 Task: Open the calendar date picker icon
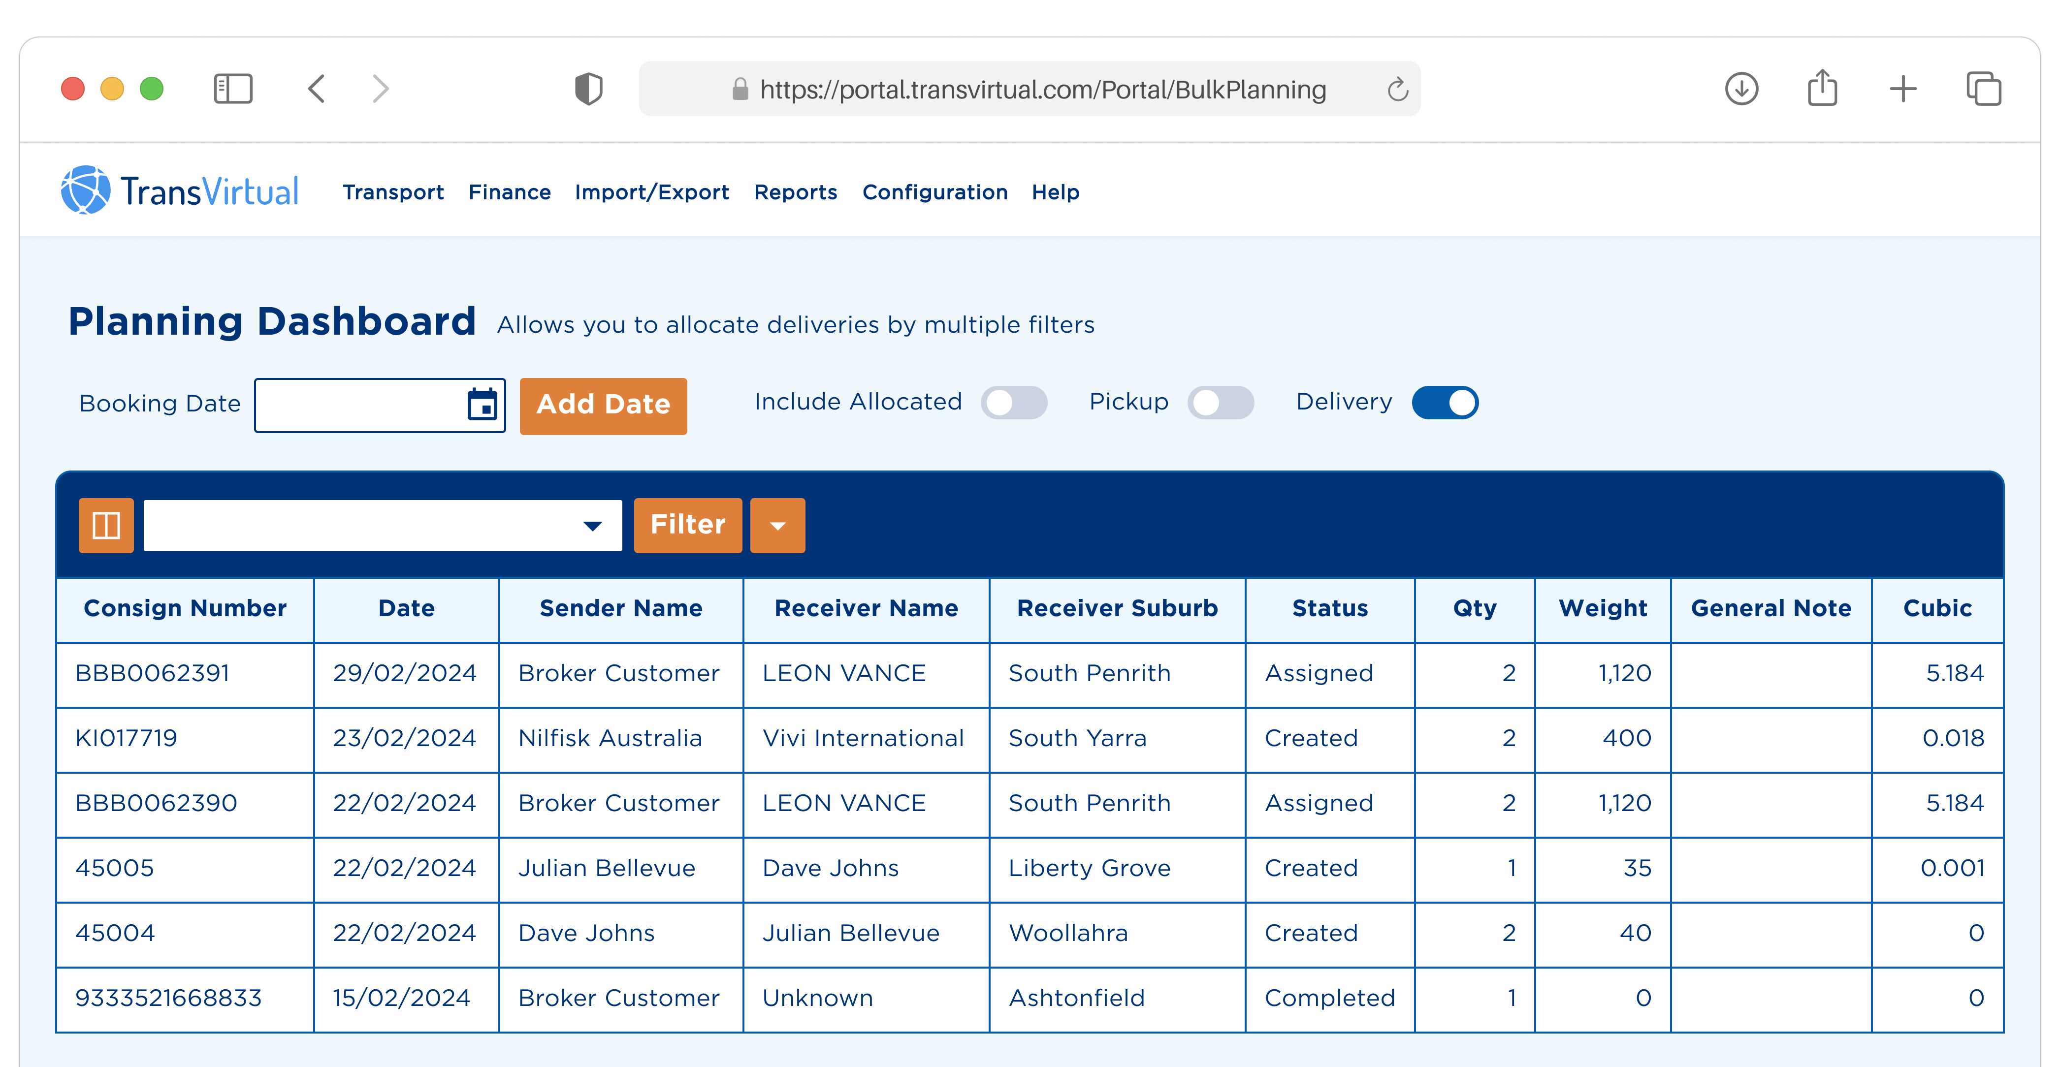point(482,405)
